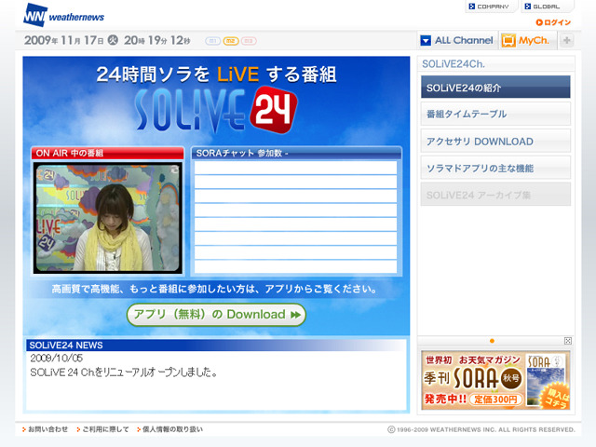Open お問い合わせ footer link
Image resolution: width=596 pixels, height=447 pixels.
click(x=46, y=429)
